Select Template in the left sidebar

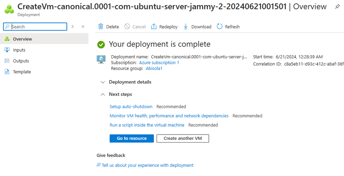point(22,72)
